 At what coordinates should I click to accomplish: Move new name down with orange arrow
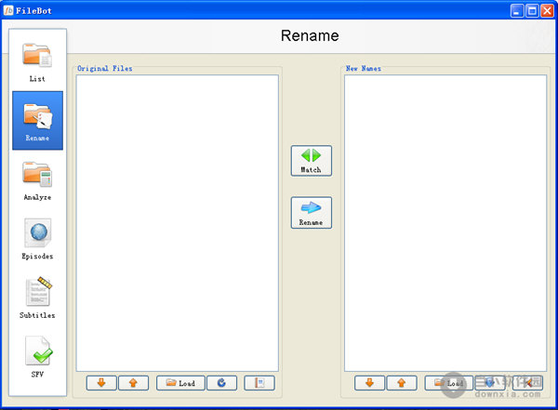(370, 383)
